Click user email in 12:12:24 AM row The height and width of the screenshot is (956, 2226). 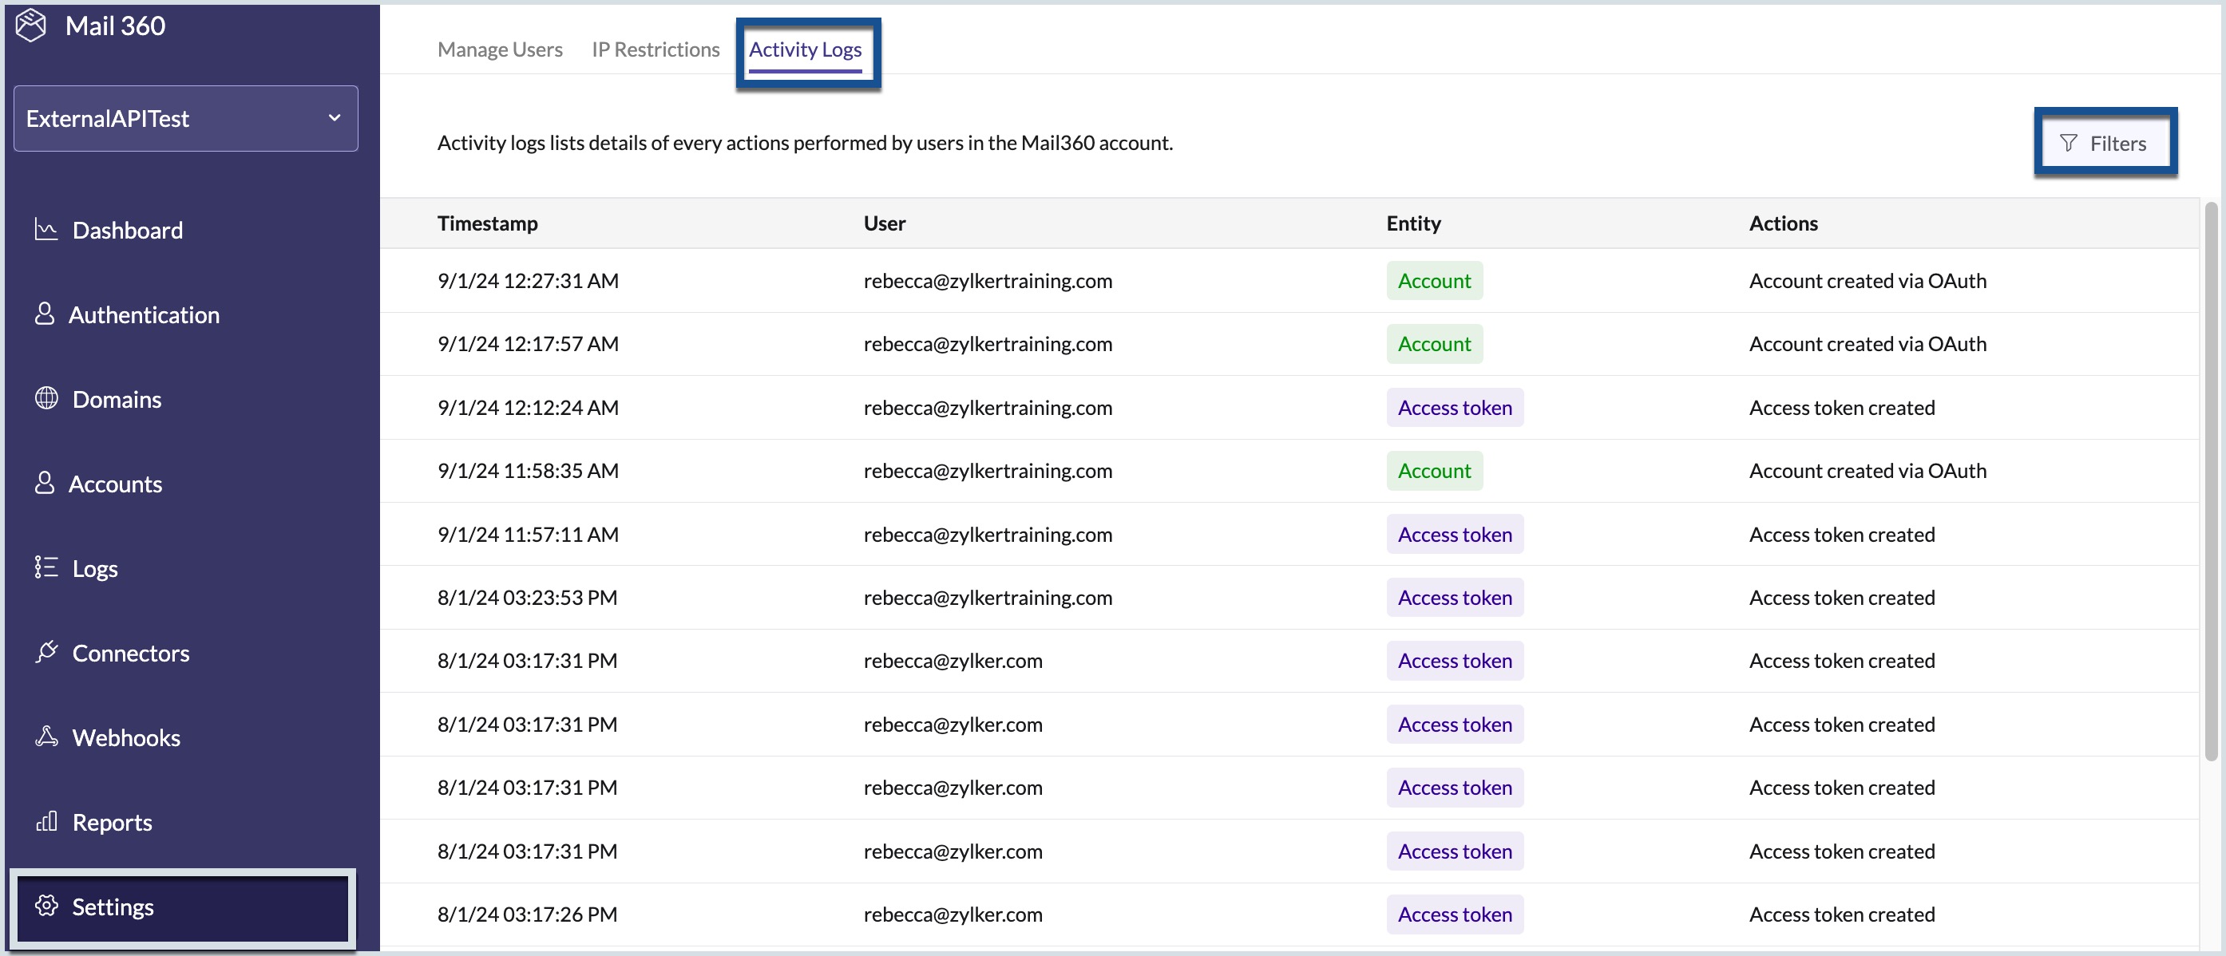click(988, 408)
